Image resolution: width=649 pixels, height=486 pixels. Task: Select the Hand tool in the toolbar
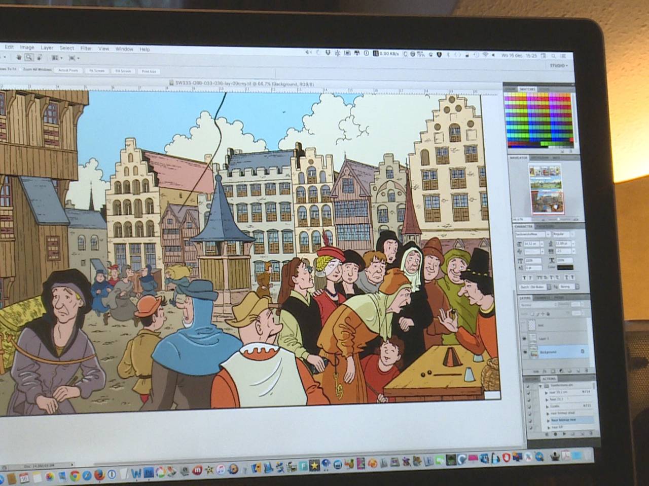coord(19,57)
